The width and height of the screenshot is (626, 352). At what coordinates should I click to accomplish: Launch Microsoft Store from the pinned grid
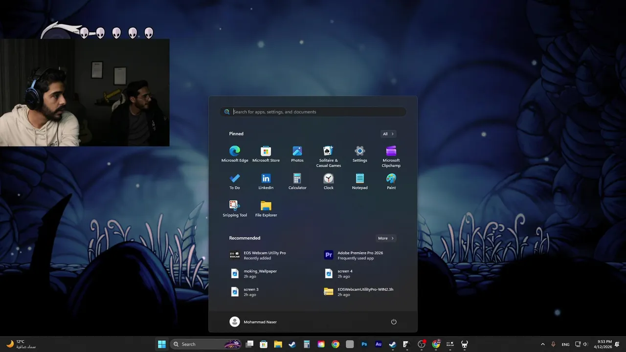pyautogui.click(x=266, y=154)
